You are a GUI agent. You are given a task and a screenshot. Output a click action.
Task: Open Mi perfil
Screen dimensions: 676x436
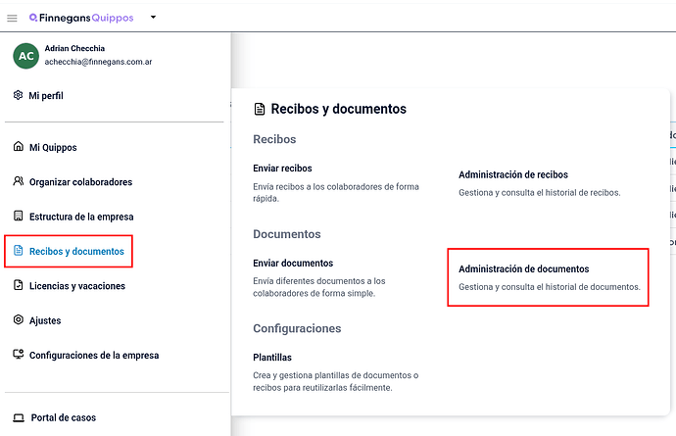click(46, 96)
